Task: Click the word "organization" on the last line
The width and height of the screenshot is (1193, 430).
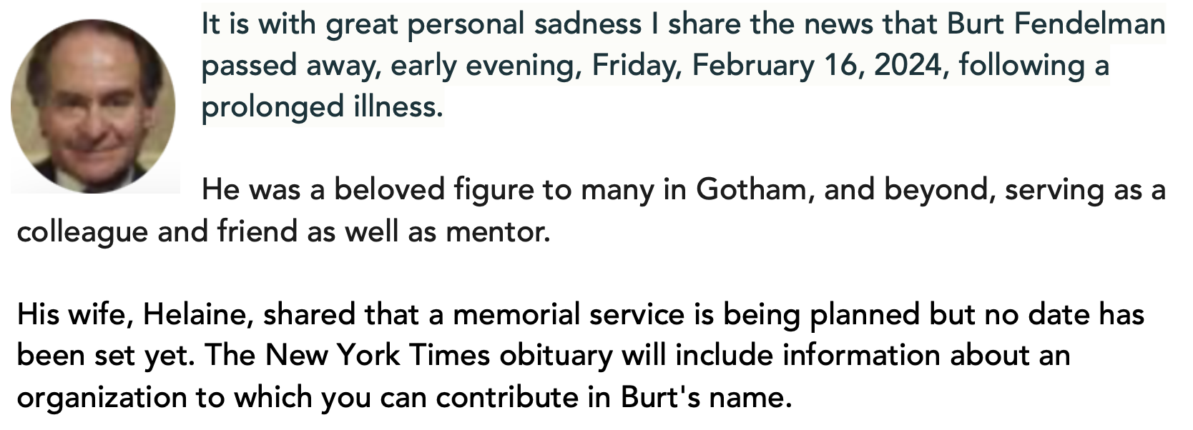Action: coord(102,398)
